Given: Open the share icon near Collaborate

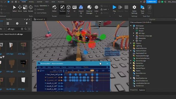Looking at the screenshot, I should pos(165,2).
